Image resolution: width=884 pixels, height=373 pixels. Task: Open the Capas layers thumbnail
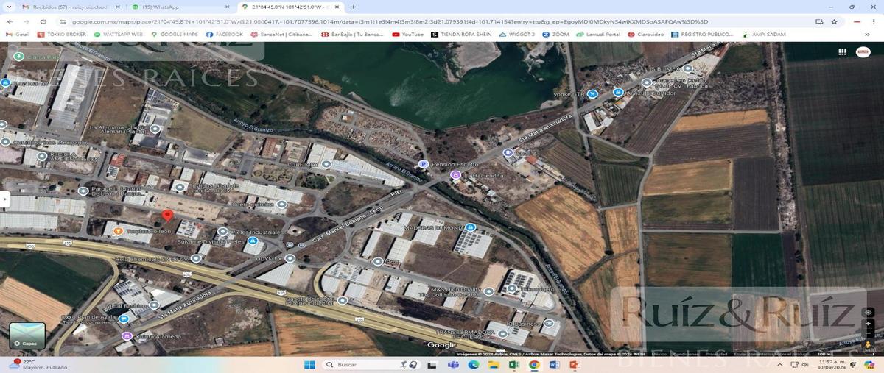[x=27, y=335]
